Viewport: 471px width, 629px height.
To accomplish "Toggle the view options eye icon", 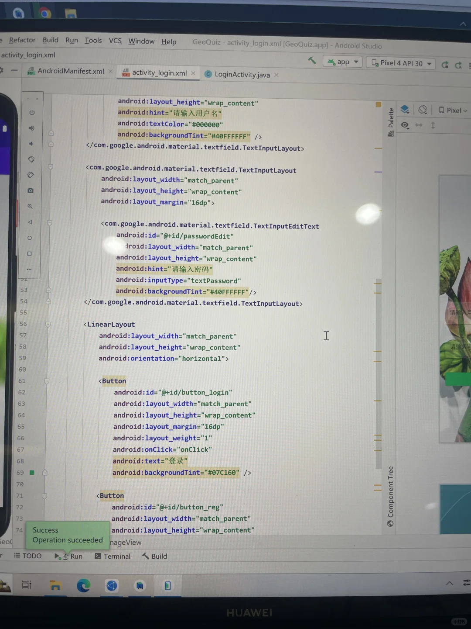I will click(405, 125).
